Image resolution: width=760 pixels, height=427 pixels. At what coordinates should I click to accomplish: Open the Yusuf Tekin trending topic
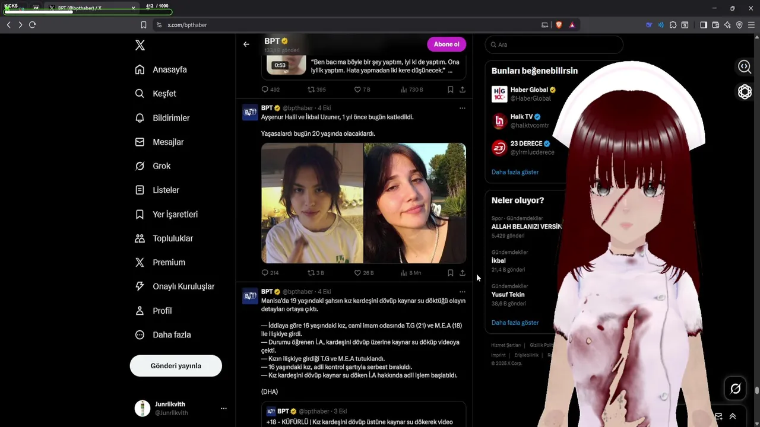tap(509, 295)
